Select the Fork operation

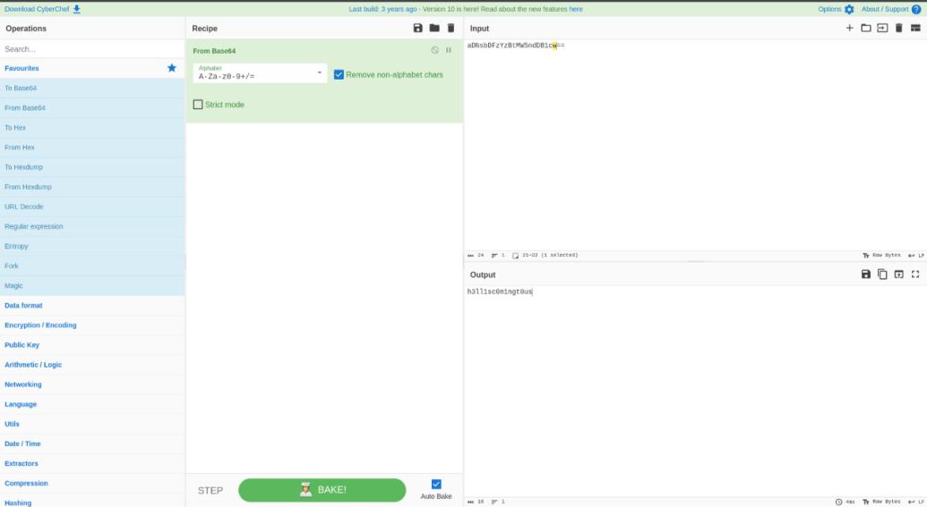pos(92,266)
